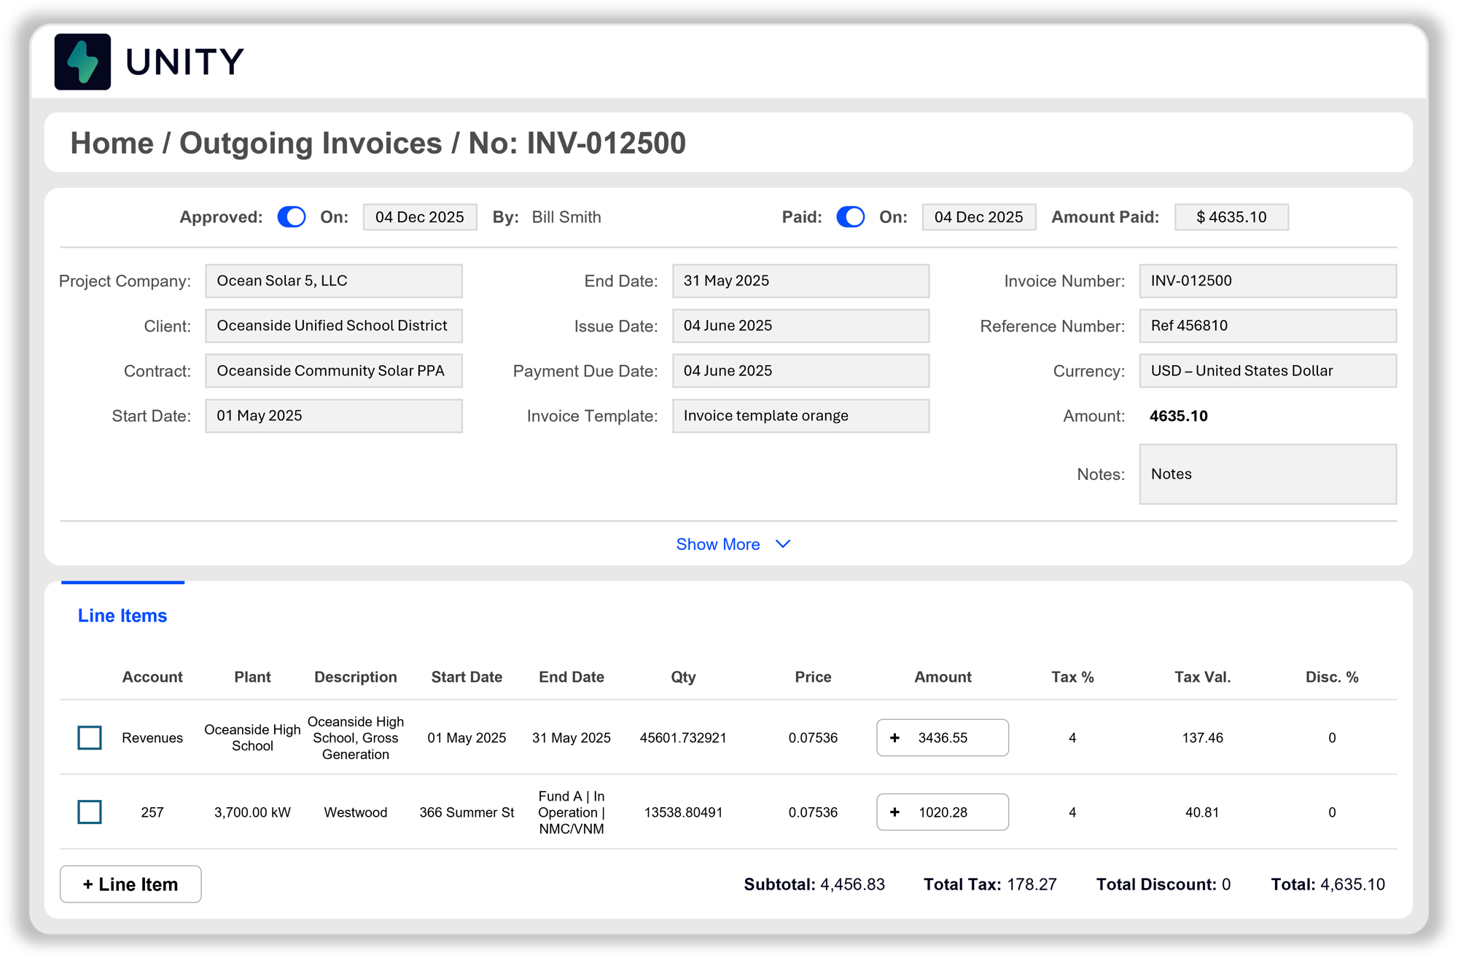Screen dimensions: 1458x958
Task: Select the Revenues line item checkbox
Action: tap(89, 737)
